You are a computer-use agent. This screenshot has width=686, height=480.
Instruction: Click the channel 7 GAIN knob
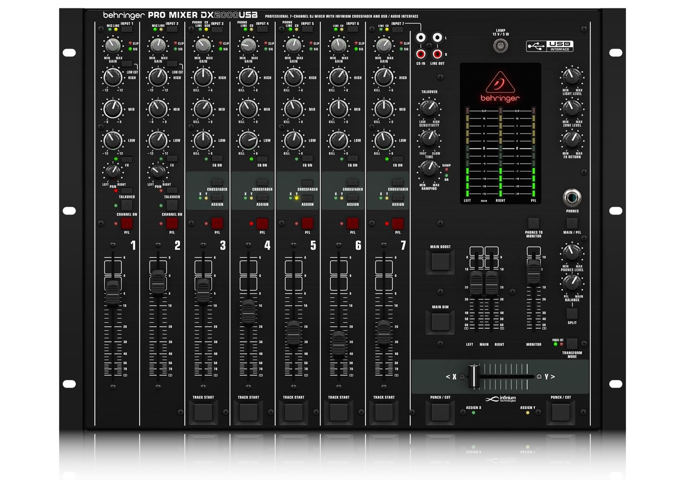point(384,46)
